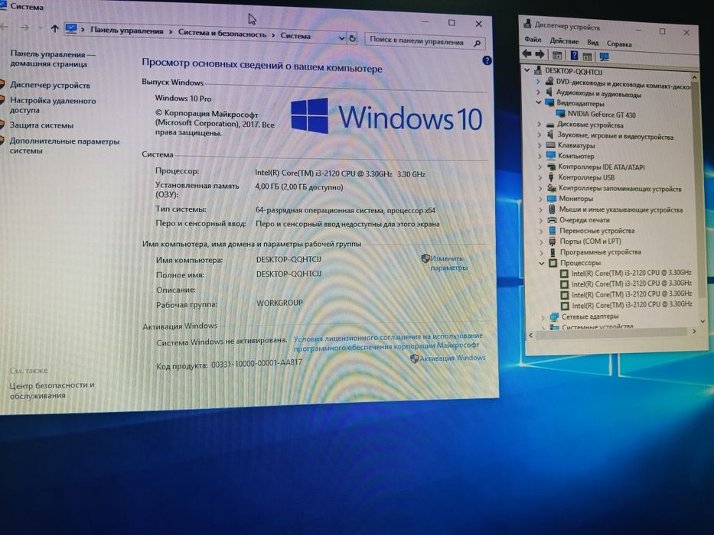Select first Intel Core i3-2120 processor entry
Screen dimensions: 714x535
click(x=631, y=273)
